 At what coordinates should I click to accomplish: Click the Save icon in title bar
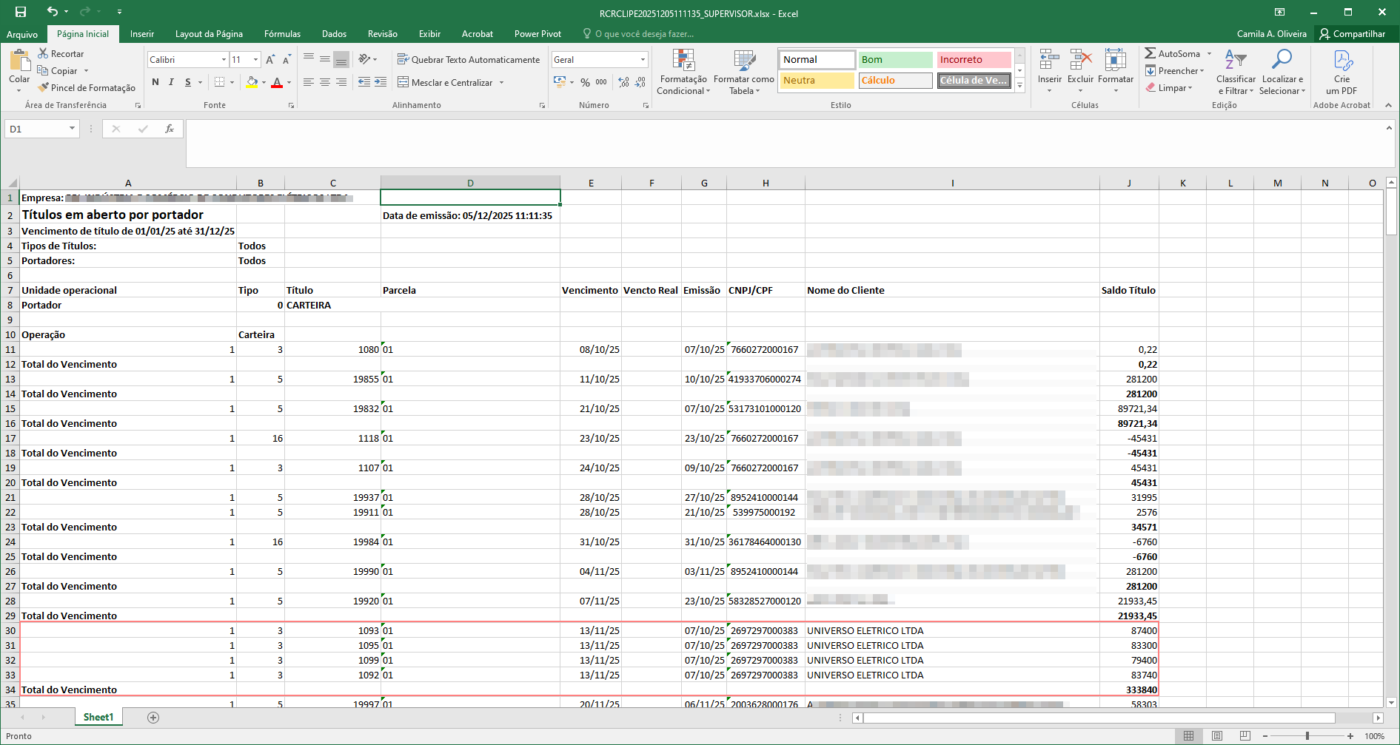pos(20,12)
